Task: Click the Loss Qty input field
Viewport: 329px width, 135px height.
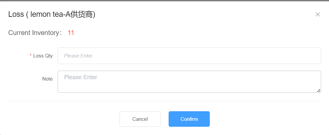Action: point(189,56)
